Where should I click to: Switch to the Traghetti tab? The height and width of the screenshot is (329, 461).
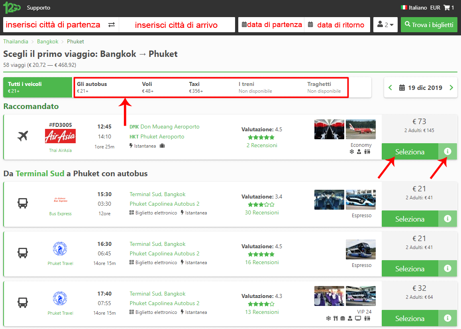(x=324, y=87)
